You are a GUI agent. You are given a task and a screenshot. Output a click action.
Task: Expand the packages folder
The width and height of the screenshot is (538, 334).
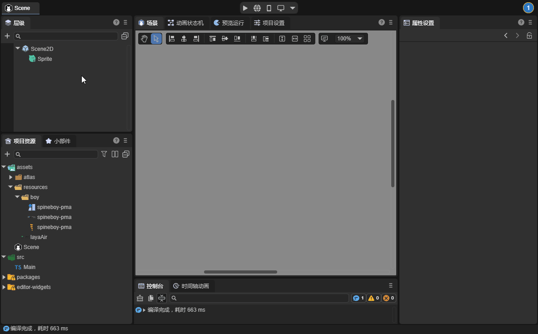4,277
